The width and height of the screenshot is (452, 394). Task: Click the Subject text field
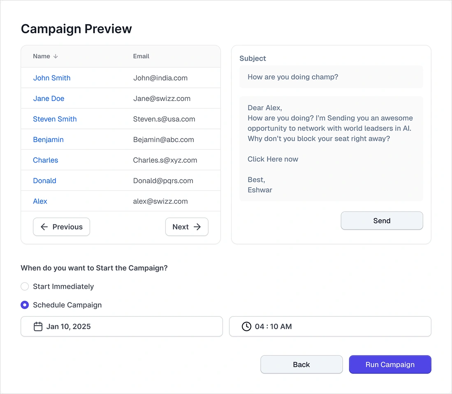tap(331, 77)
